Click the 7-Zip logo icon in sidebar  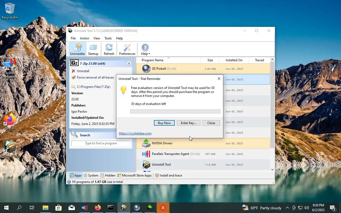pyautogui.click(x=74, y=63)
